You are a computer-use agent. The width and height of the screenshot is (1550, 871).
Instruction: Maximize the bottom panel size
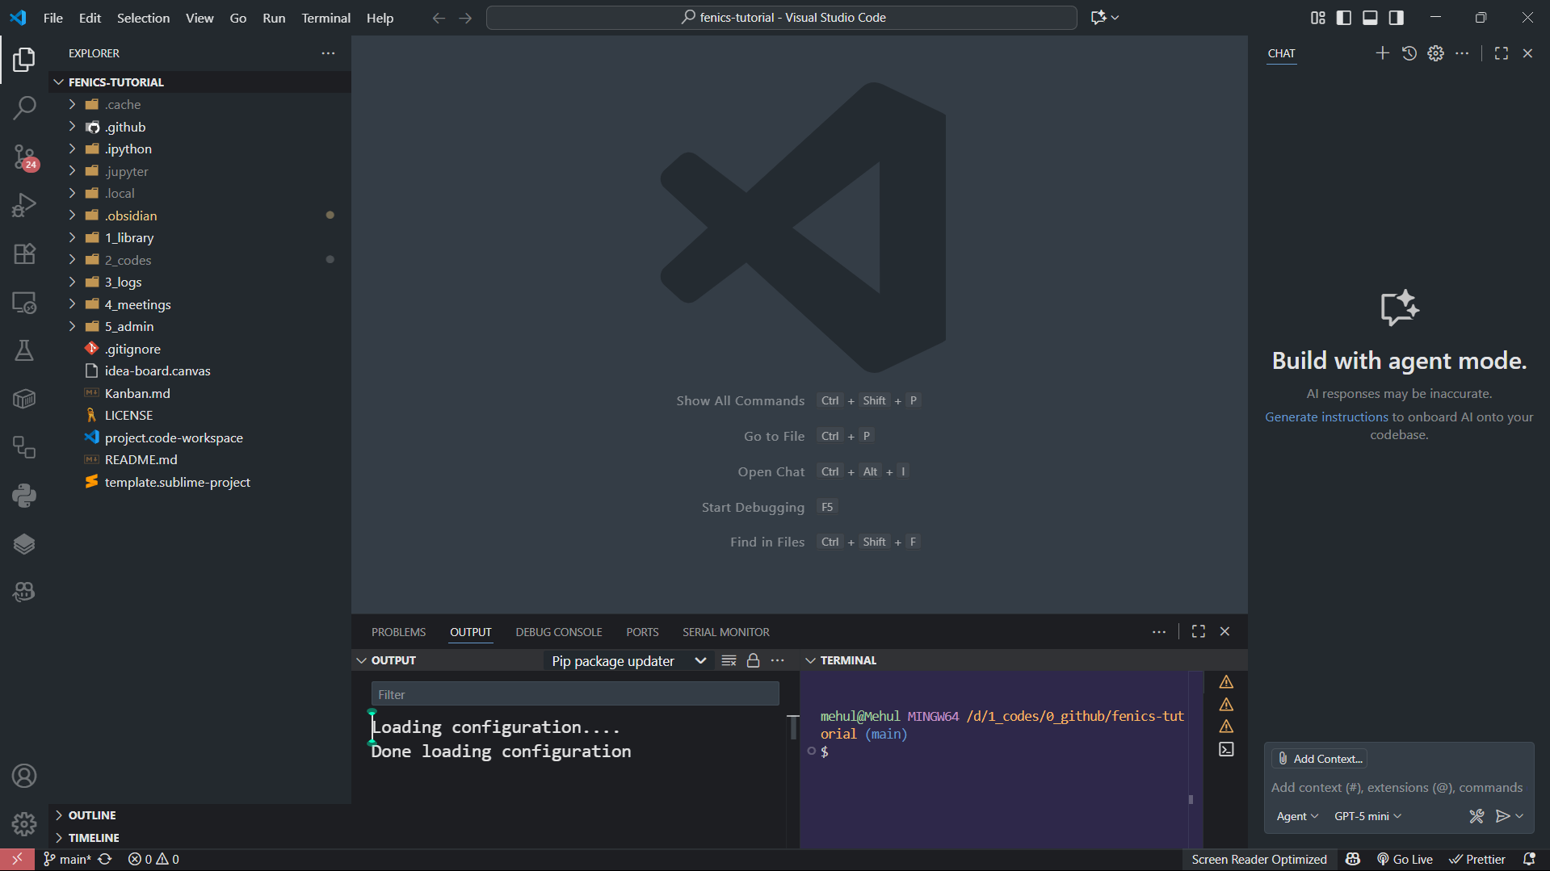(x=1198, y=631)
